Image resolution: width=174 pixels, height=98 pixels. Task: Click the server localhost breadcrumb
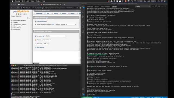pos(42,11)
